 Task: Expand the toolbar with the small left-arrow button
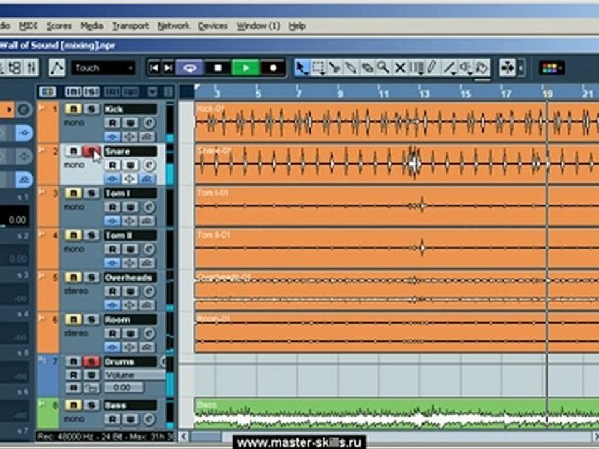click(x=522, y=68)
